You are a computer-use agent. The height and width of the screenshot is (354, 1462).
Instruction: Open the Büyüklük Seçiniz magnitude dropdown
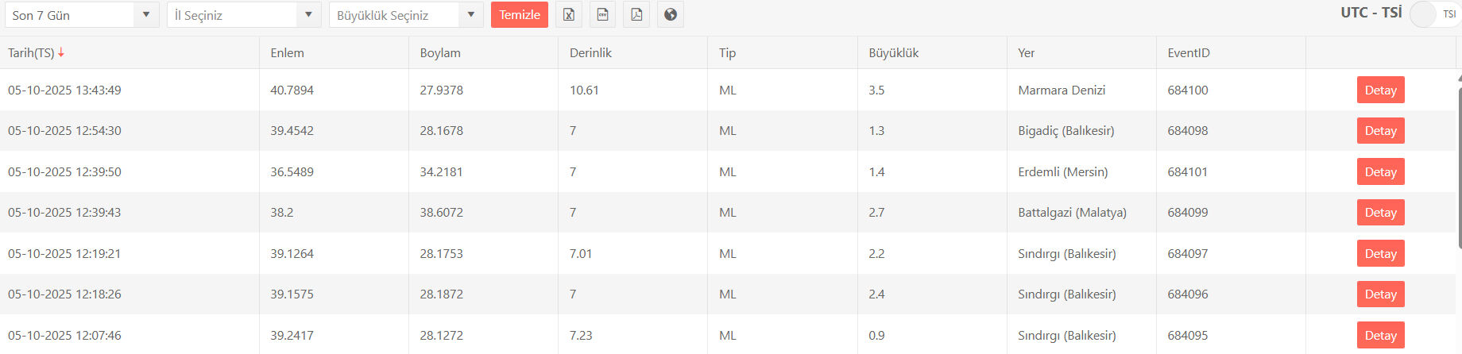405,15
